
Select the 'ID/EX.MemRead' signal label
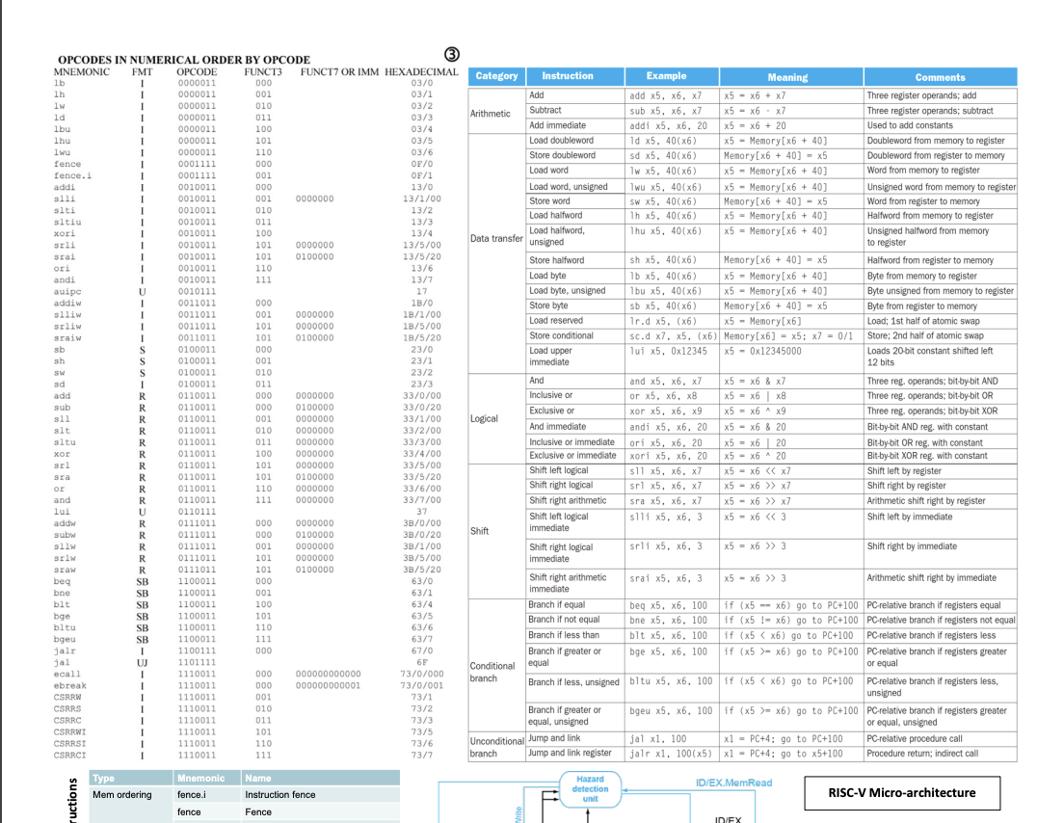point(733,783)
